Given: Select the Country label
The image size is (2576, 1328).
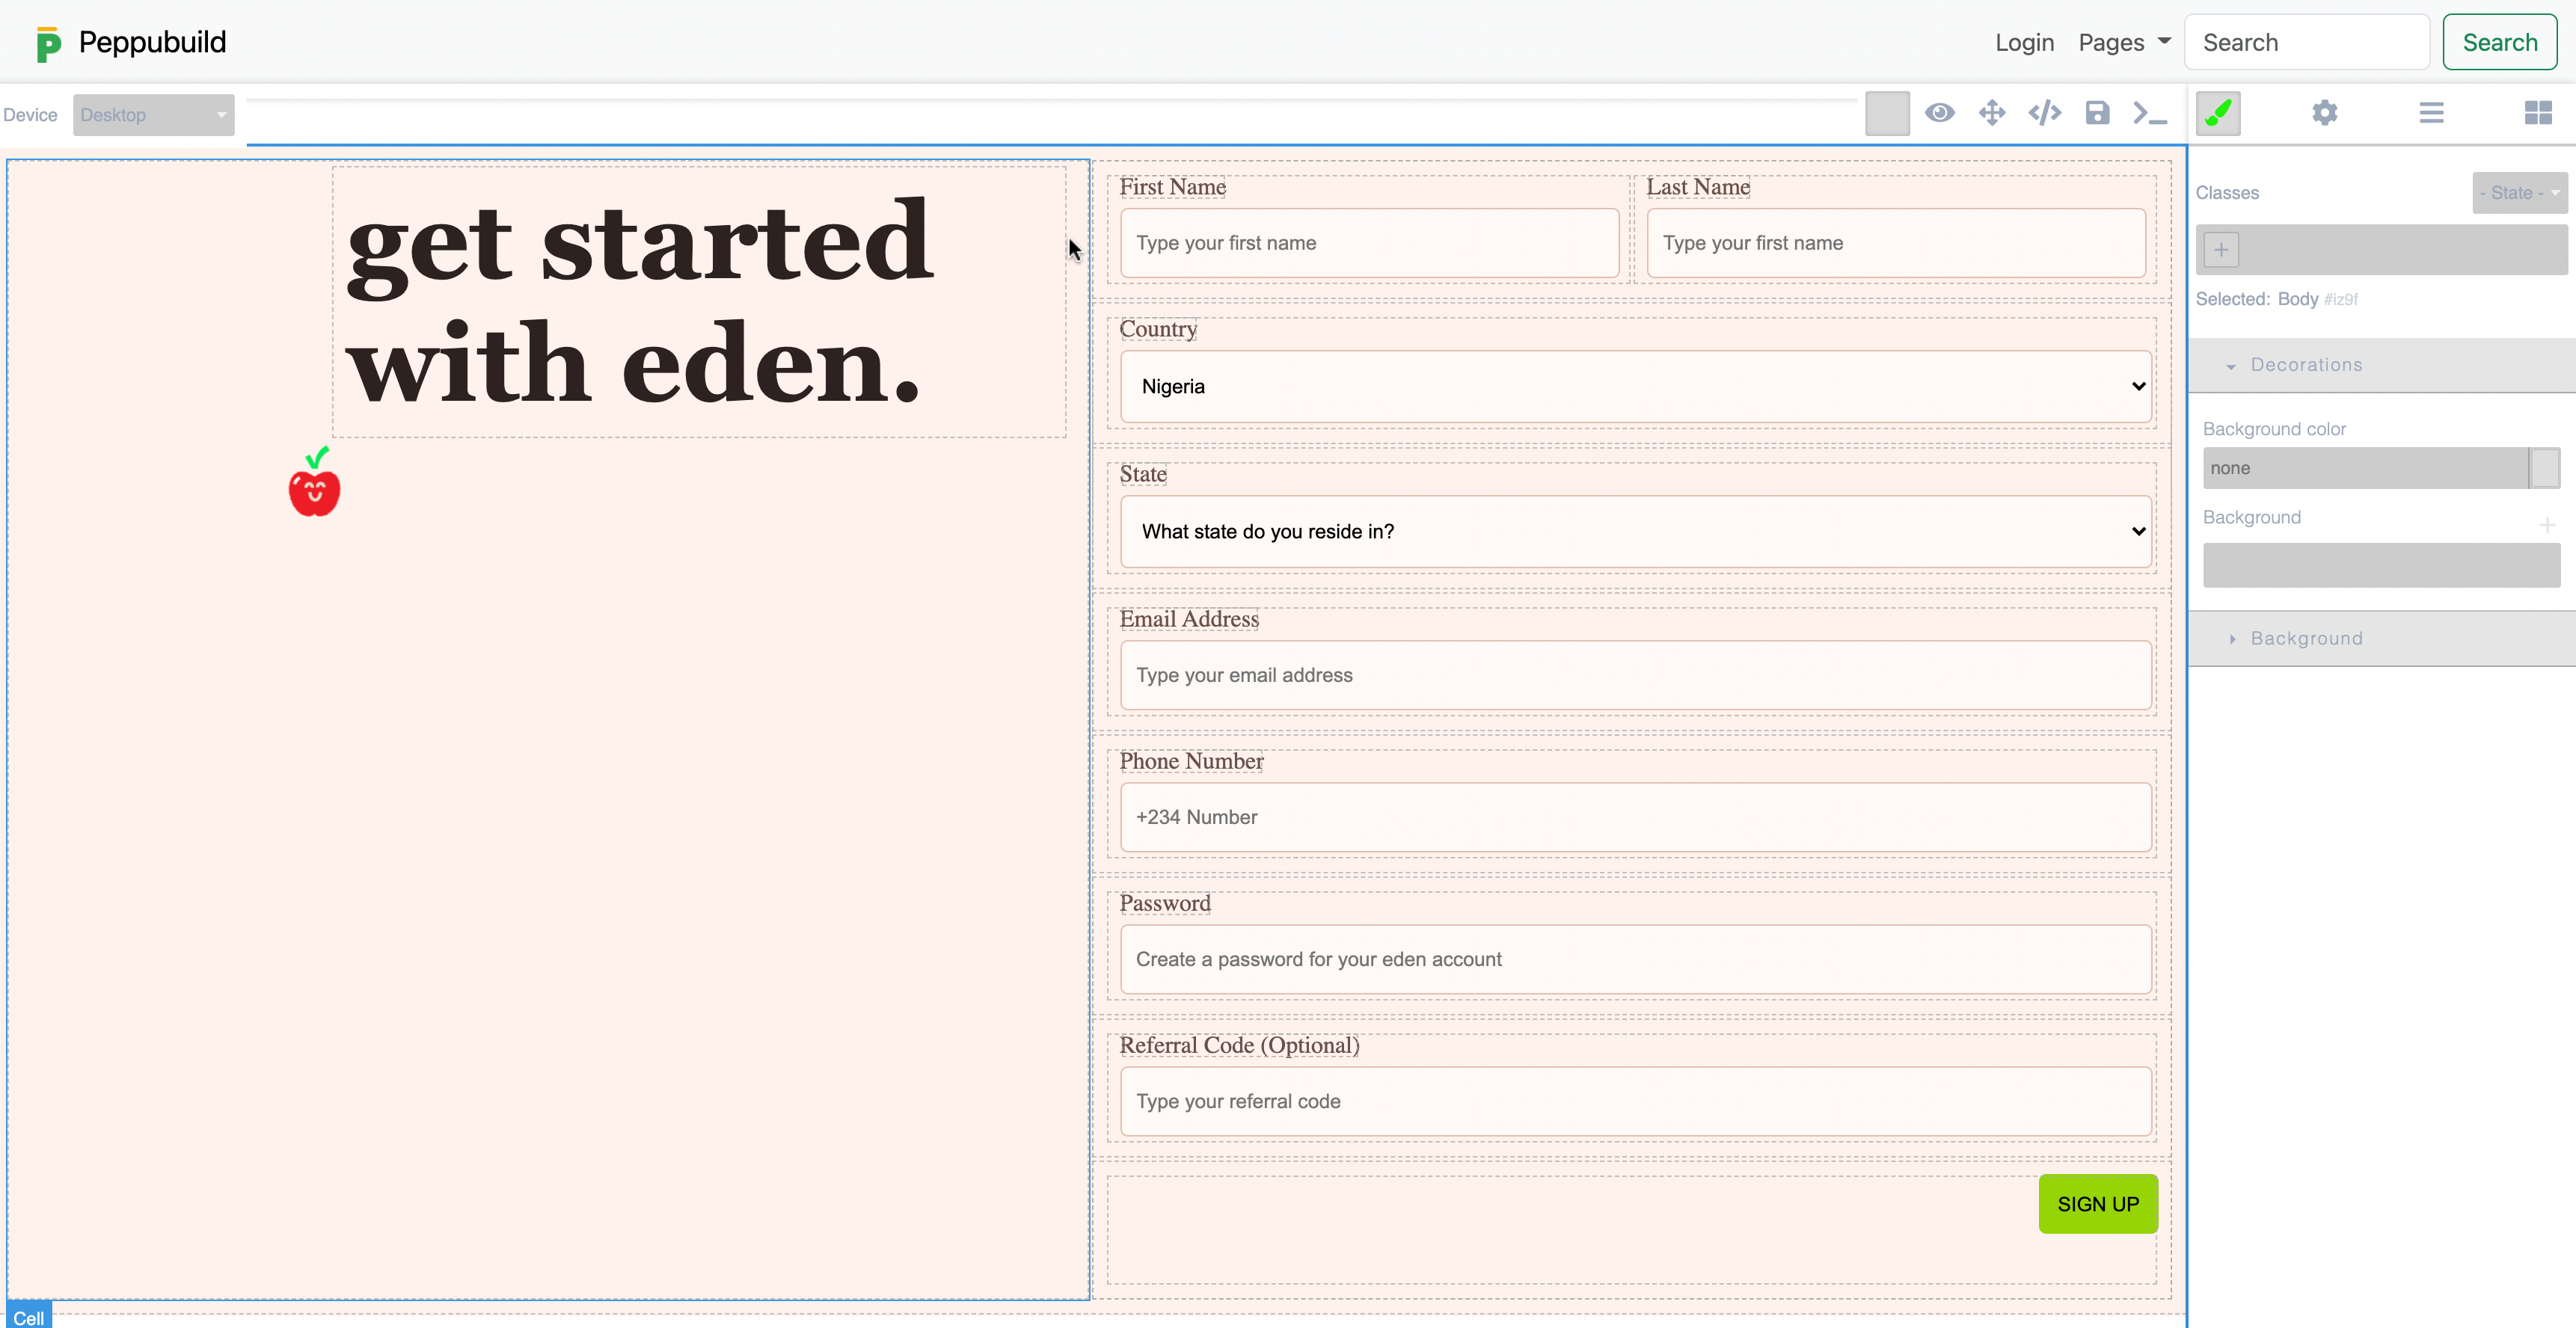Looking at the screenshot, I should 1158,329.
